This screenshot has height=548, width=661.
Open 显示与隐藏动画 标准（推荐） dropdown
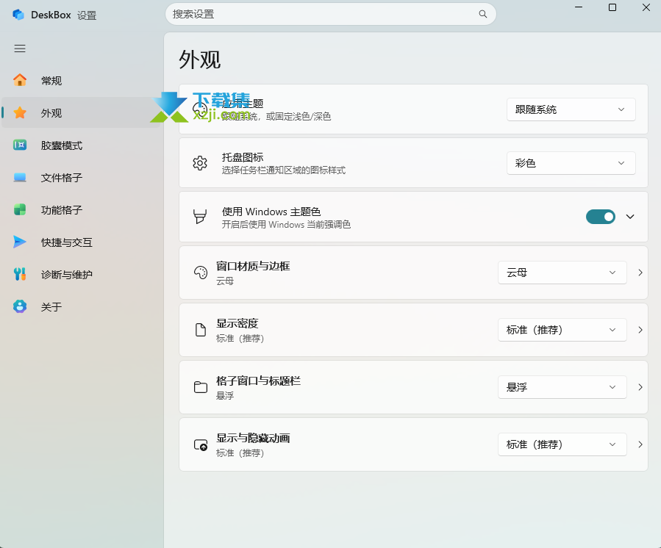click(562, 444)
